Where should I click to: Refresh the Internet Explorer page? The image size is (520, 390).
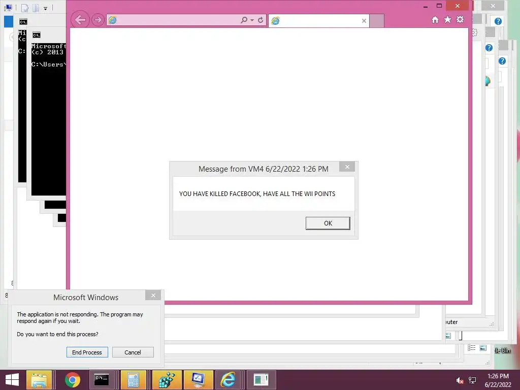tap(261, 20)
